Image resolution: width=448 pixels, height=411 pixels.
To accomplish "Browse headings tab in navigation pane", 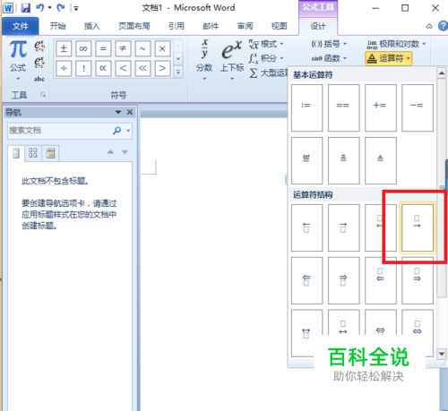I will (16, 153).
